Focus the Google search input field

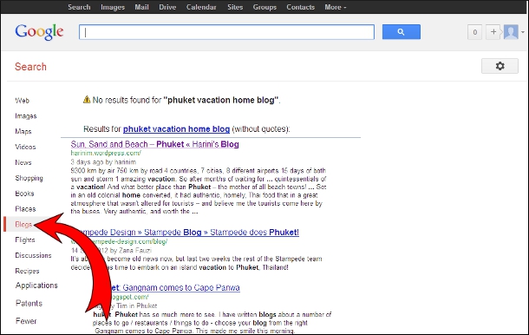(226, 32)
